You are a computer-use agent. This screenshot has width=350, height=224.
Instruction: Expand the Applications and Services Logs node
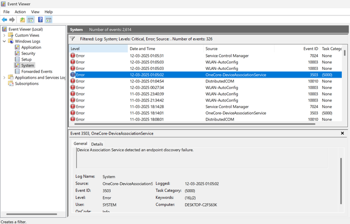click(x=4, y=78)
